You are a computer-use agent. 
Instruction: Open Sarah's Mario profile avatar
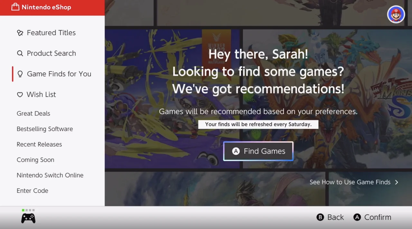[x=396, y=14]
